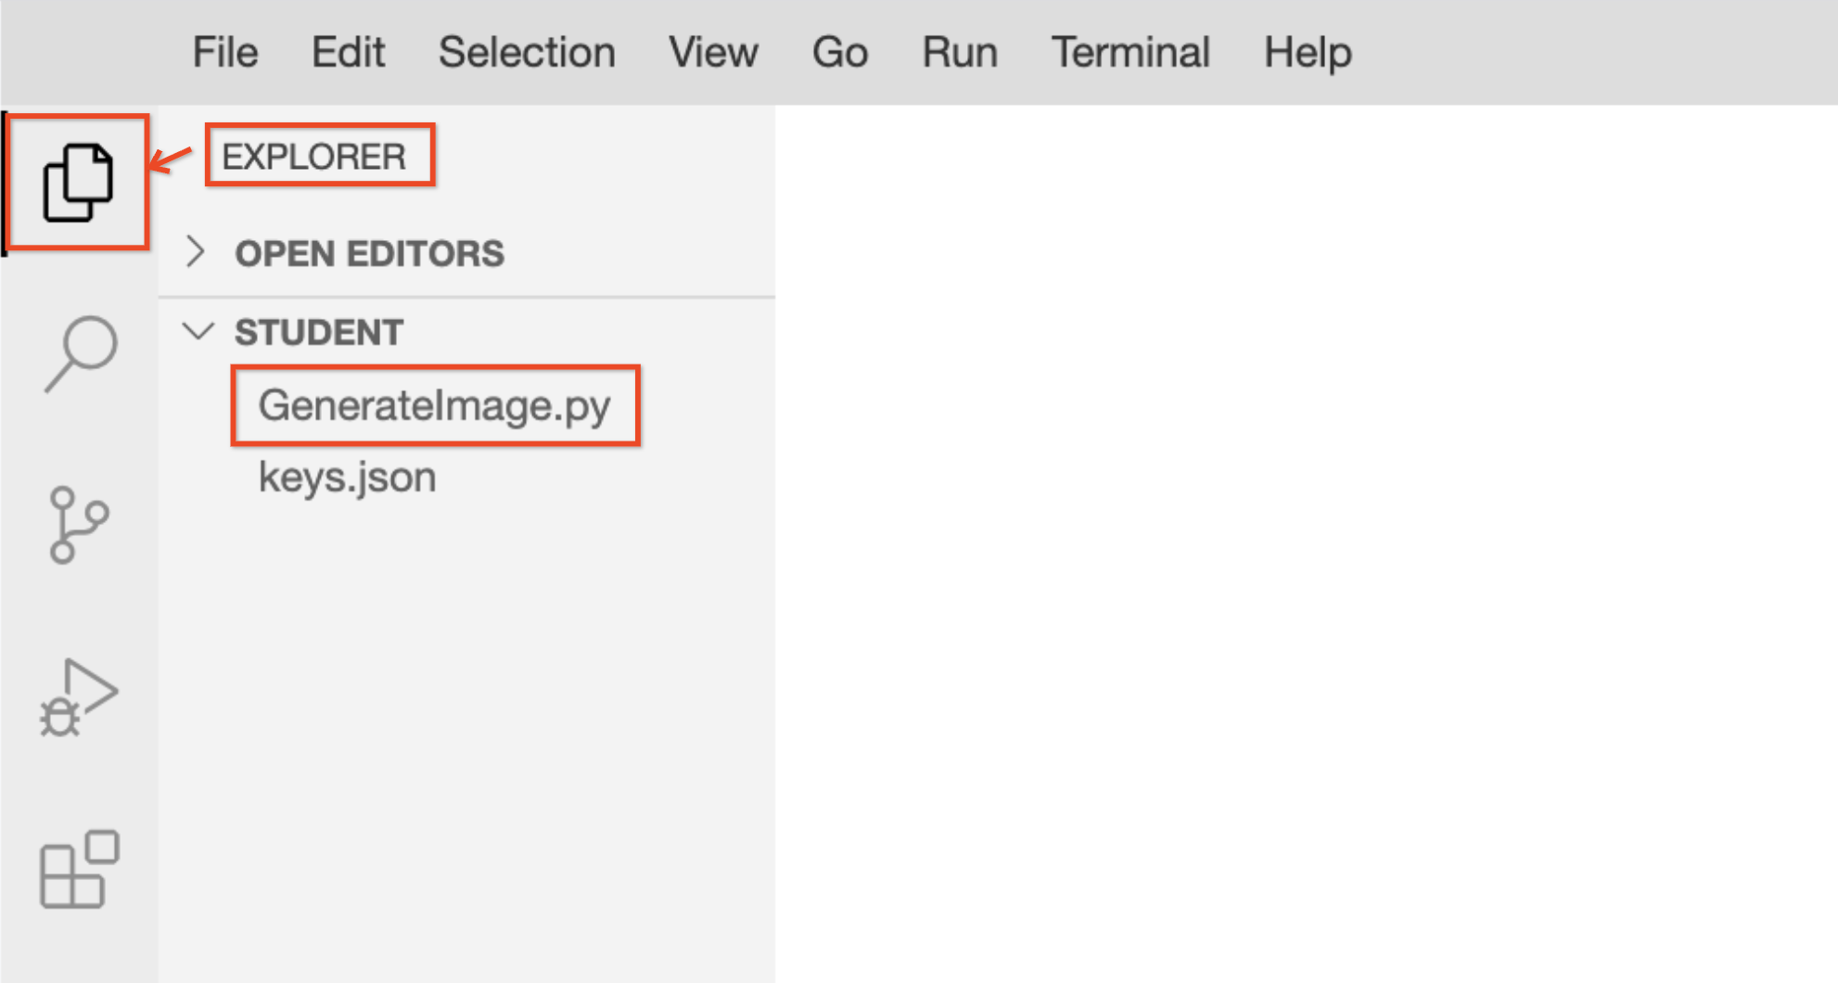Open keys.json file
Screen dimensions: 1838x983
coord(347,478)
